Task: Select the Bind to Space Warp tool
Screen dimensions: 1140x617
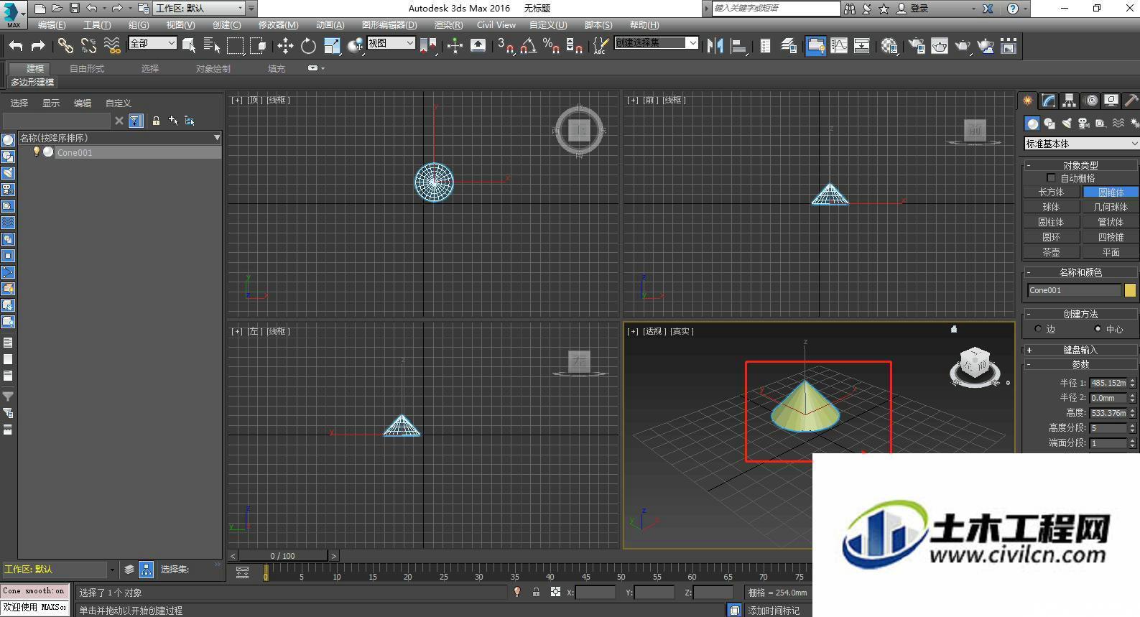Action: pos(112,46)
